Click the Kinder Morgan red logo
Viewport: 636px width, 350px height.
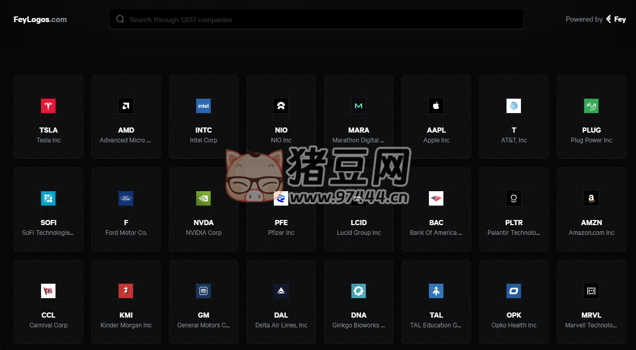coord(126,291)
